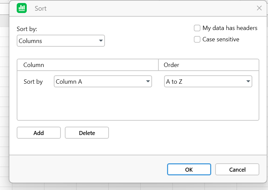This screenshot has height=190, width=268.
Task: Click the green spreadsheet app icon
Action: pos(22,8)
